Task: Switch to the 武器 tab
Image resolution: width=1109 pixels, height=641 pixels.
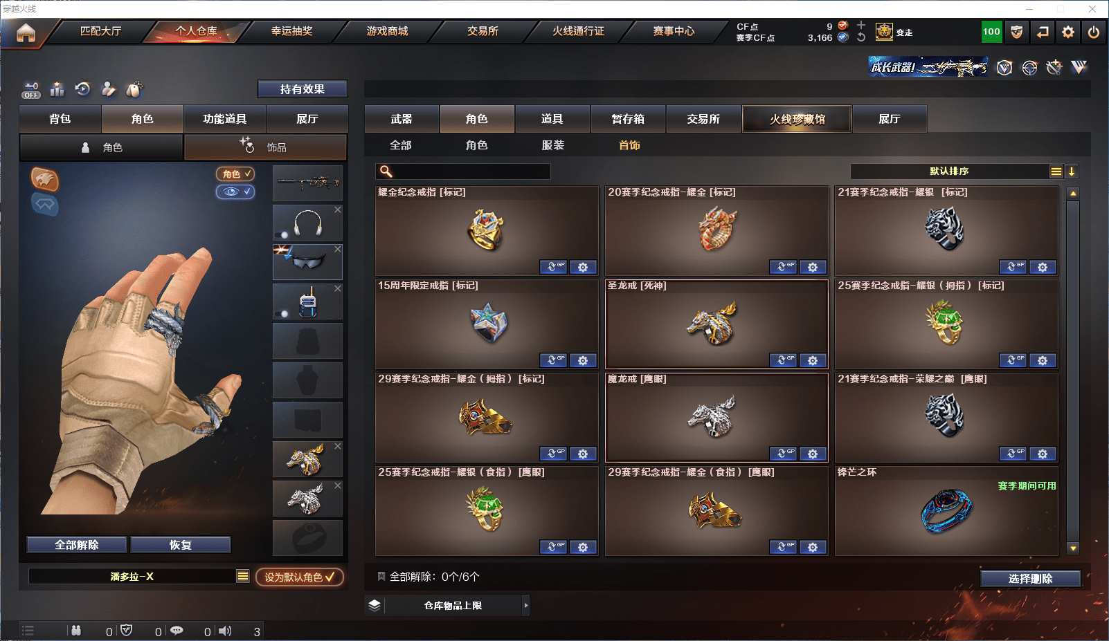Action: pyautogui.click(x=402, y=119)
